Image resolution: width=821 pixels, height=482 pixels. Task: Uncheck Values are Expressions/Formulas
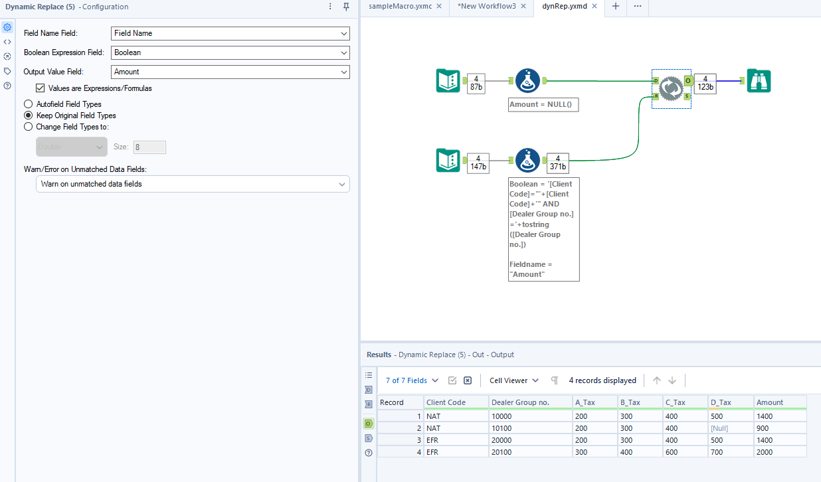(x=41, y=88)
